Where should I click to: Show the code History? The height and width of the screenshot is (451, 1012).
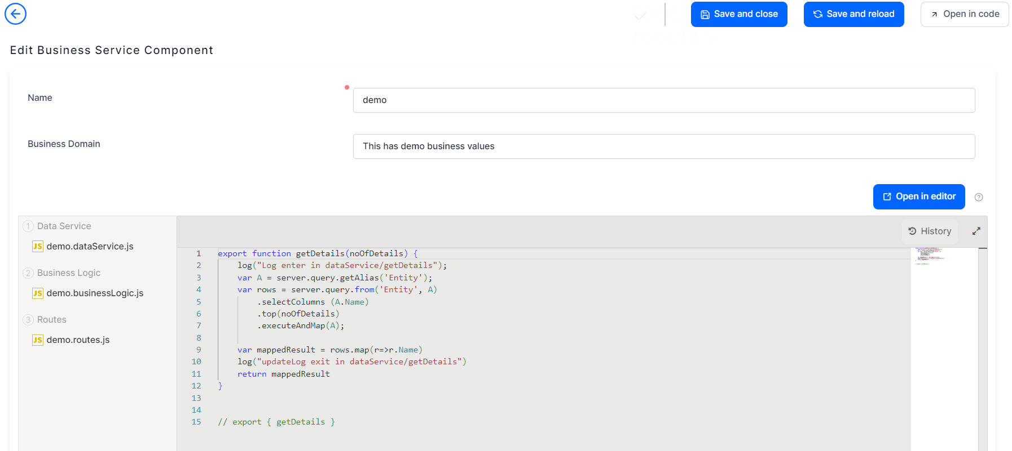point(929,231)
